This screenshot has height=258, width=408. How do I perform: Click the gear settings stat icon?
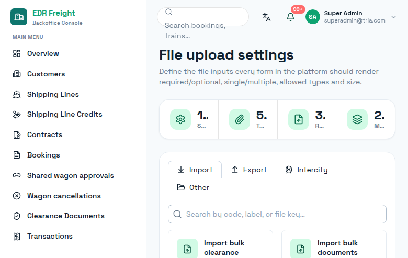[180, 119]
